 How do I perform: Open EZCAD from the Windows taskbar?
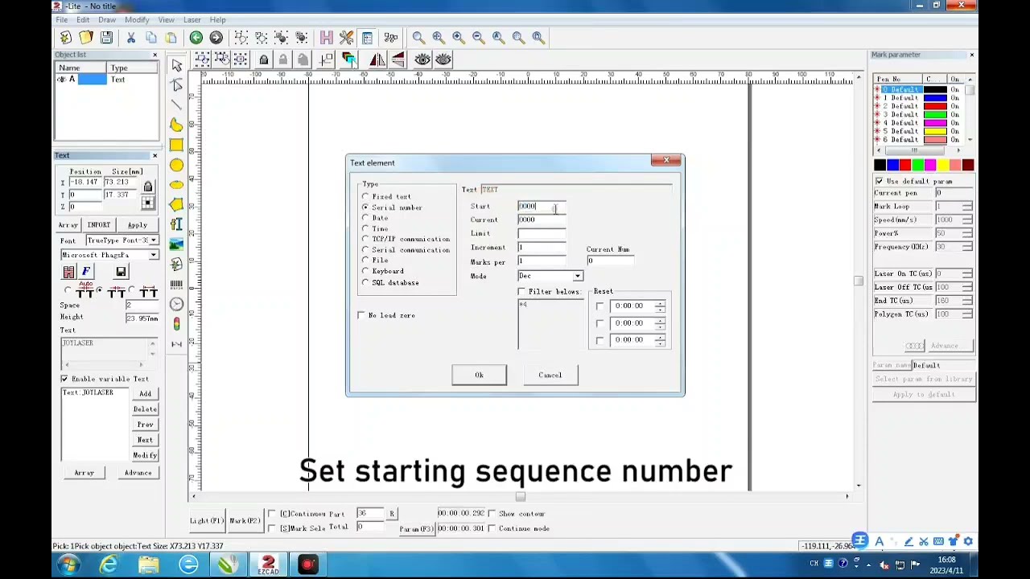tap(268, 565)
